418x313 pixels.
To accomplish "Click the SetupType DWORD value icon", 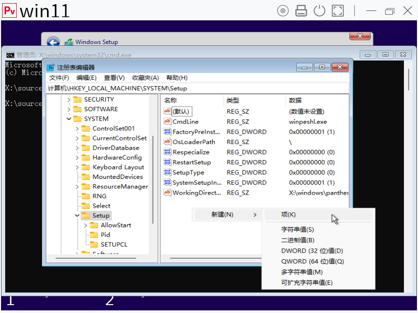I will [x=167, y=172].
